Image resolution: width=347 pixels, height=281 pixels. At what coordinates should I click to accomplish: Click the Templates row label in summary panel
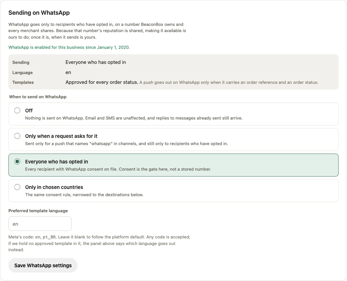pos(23,82)
